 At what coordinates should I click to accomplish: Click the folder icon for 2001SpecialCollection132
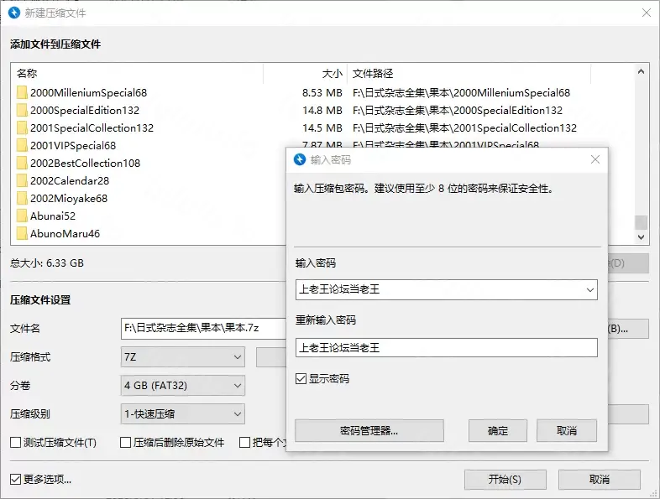(x=22, y=127)
